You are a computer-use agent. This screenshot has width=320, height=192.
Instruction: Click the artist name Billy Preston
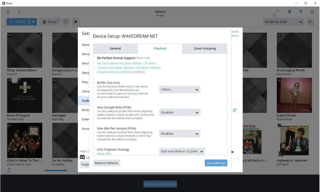284,74
